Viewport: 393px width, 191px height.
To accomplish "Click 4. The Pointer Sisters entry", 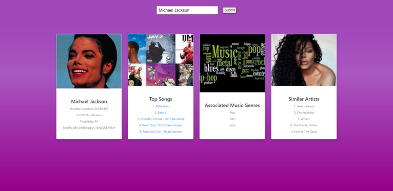I will click(304, 125).
